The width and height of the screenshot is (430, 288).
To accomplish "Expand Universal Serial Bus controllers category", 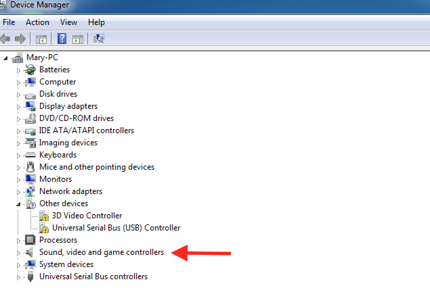I will coord(19,278).
